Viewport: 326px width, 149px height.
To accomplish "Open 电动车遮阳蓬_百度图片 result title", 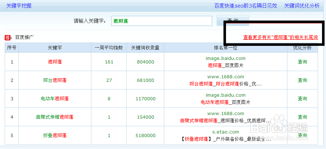I will [x=226, y=102].
